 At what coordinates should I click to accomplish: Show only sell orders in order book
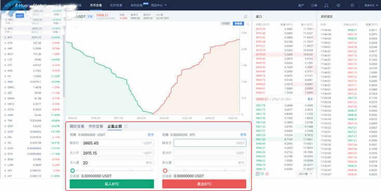pyautogui.click(x=267, y=174)
